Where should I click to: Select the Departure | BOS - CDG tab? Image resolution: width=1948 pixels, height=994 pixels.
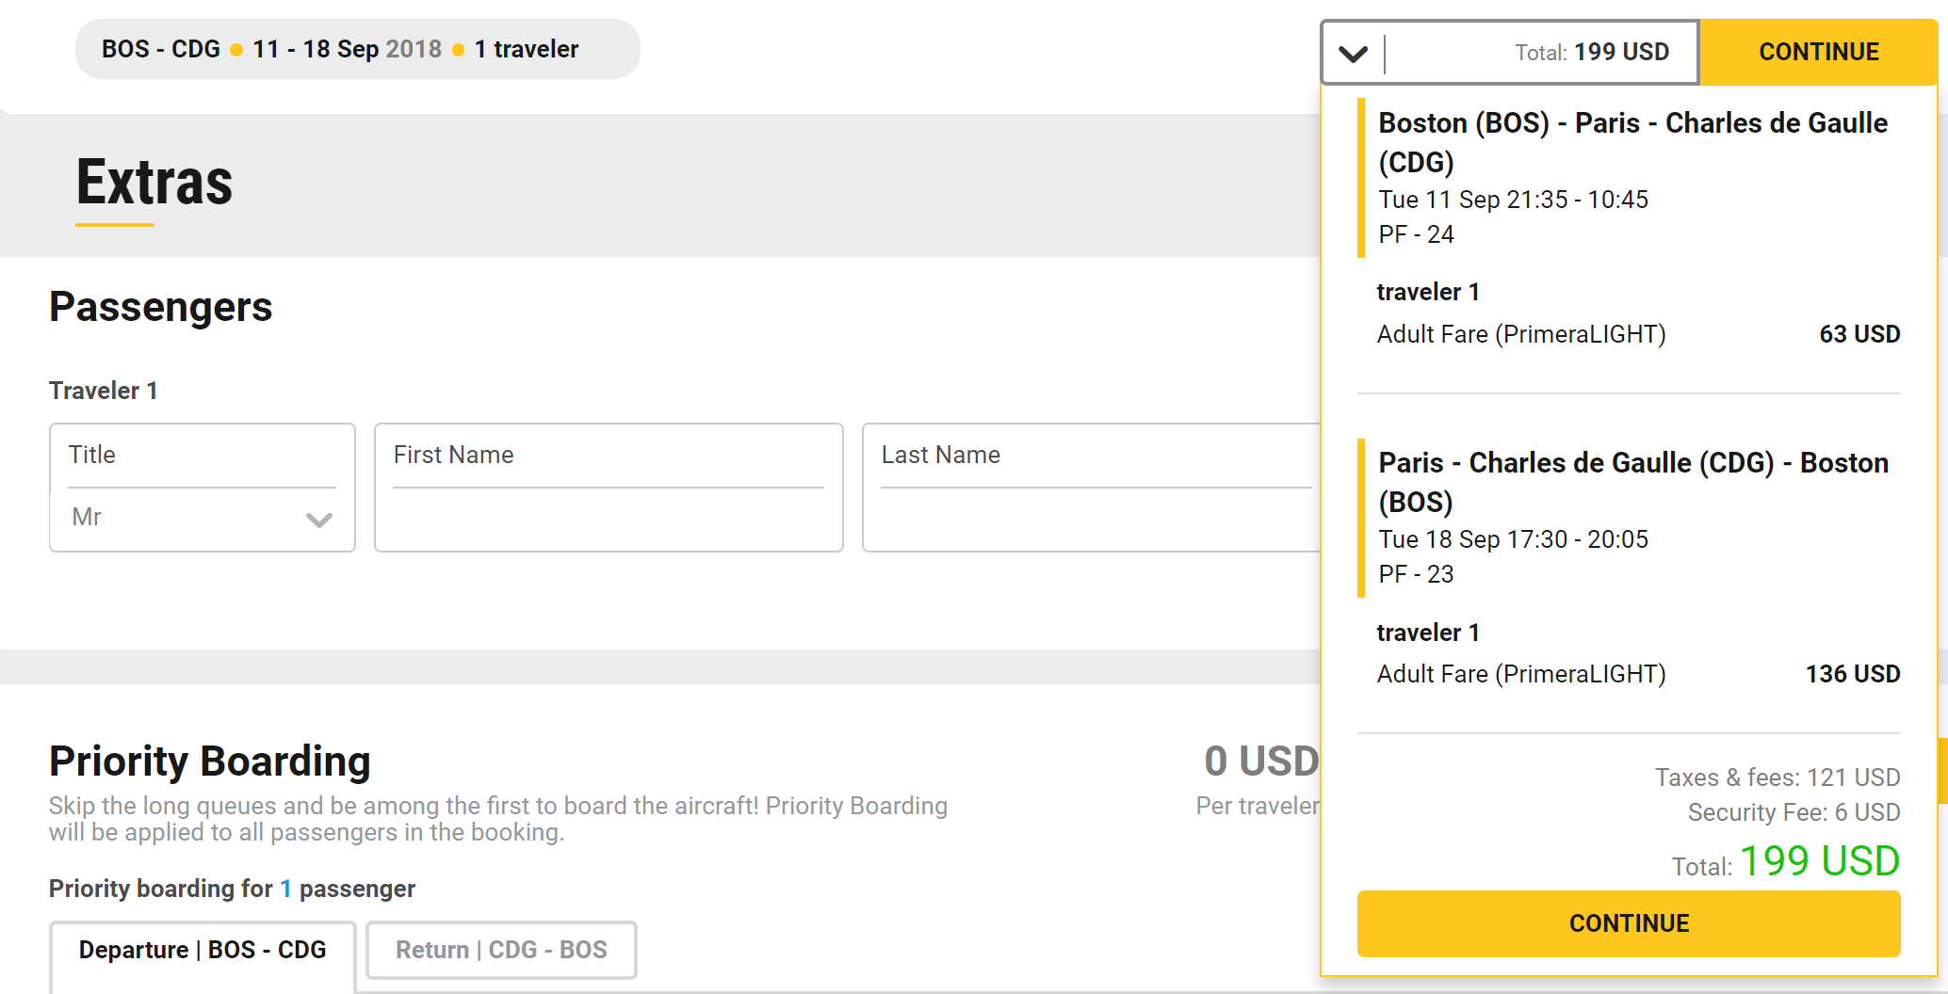[203, 950]
